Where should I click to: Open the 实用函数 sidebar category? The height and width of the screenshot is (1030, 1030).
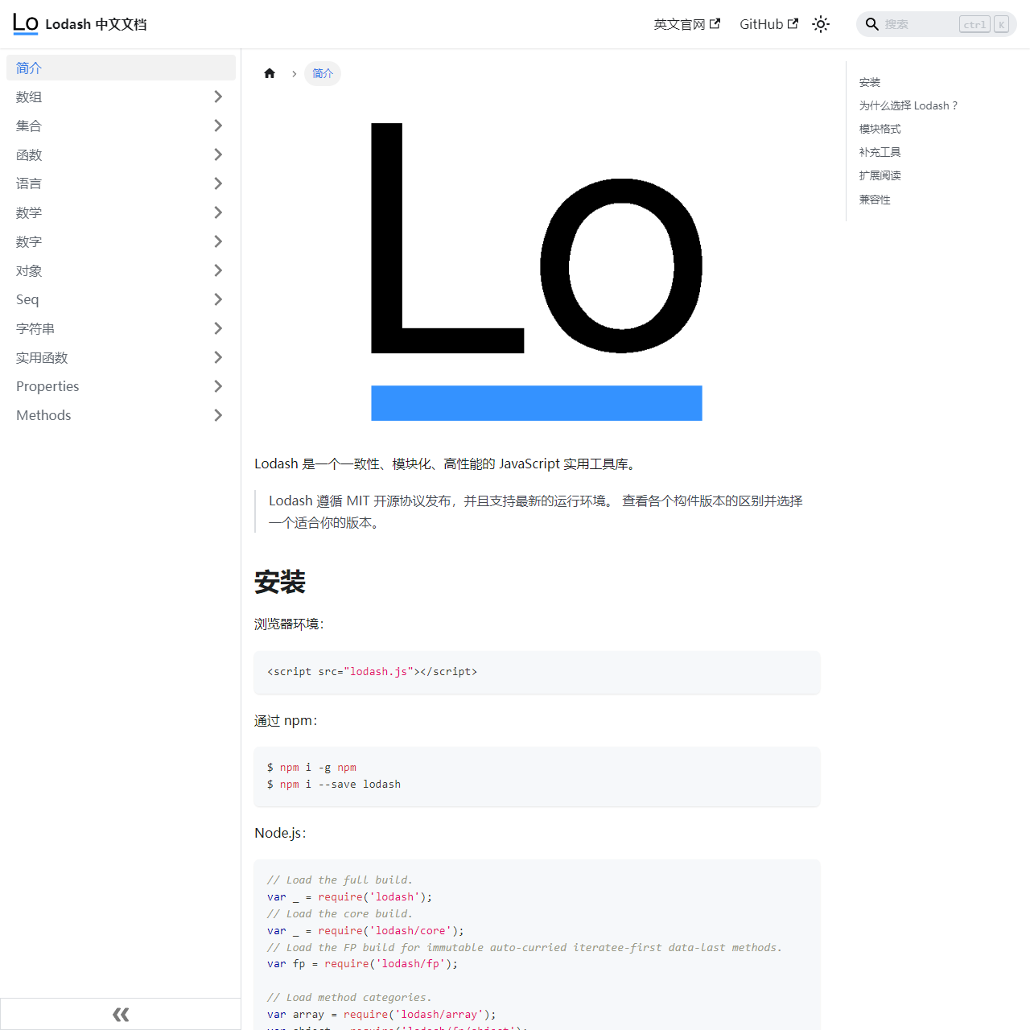[105, 357]
